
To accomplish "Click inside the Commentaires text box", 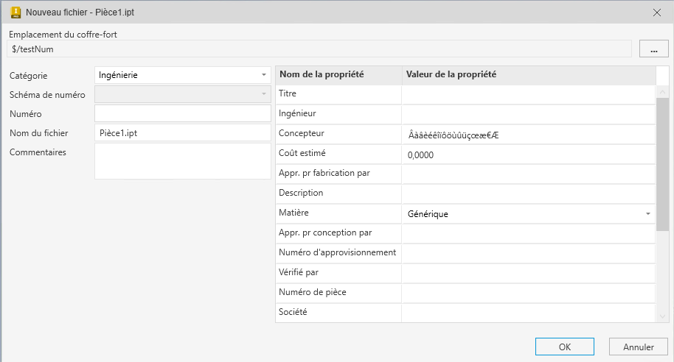I will point(183,160).
